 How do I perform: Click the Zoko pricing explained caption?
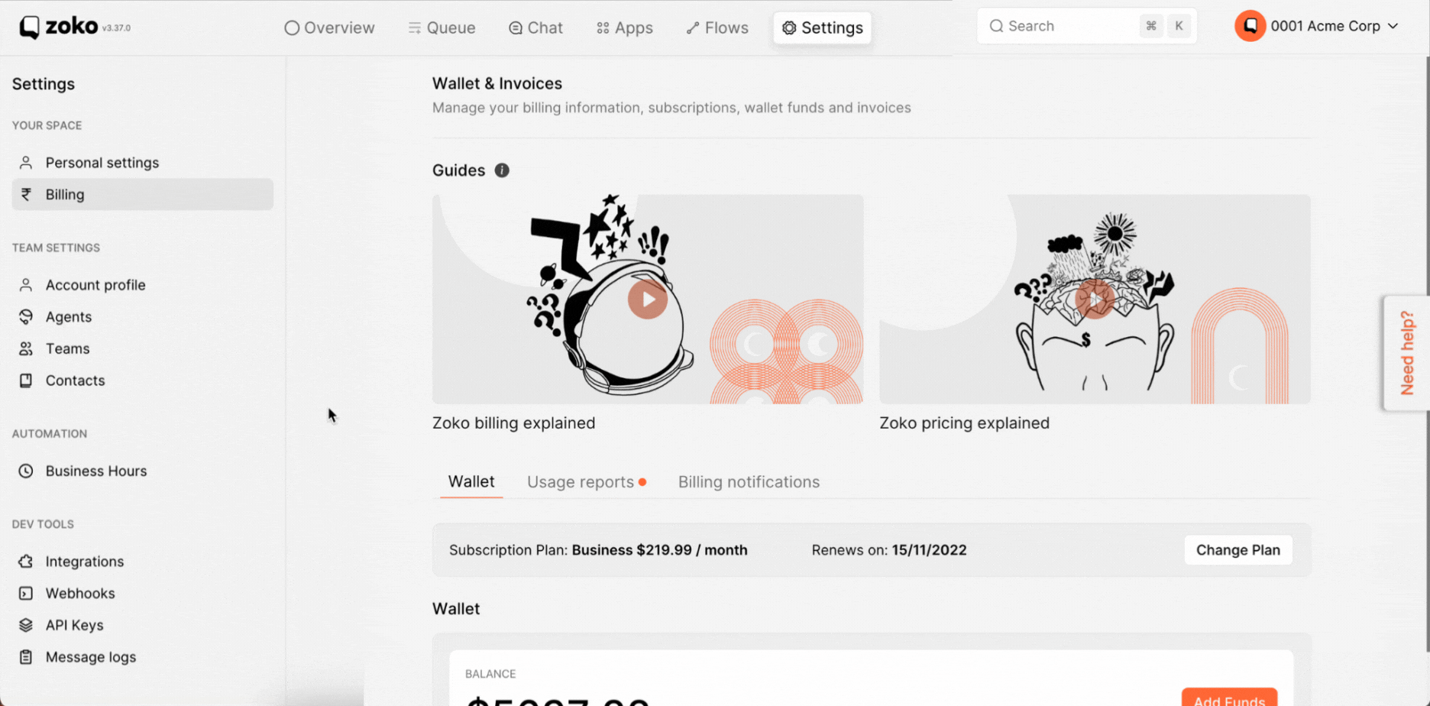pos(964,423)
